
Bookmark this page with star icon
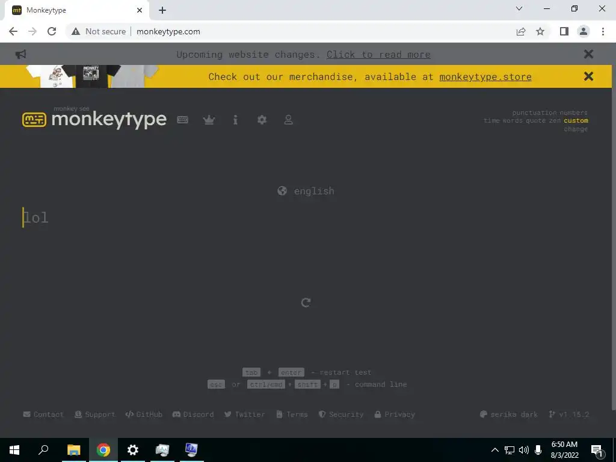click(540, 31)
